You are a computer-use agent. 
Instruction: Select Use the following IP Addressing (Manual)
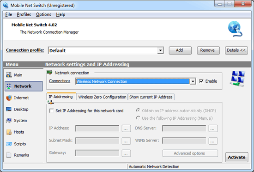click(138, 118)
